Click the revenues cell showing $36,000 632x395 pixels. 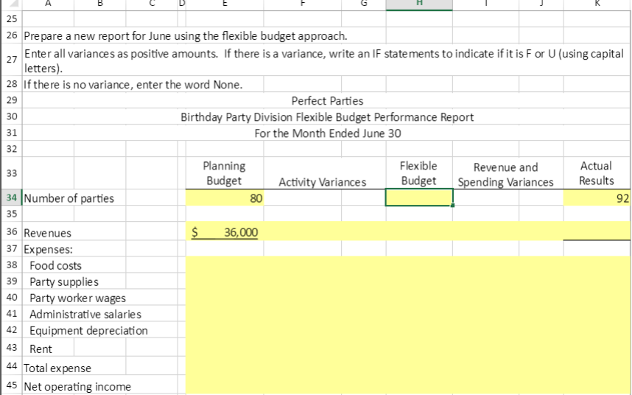click(225, 231)
